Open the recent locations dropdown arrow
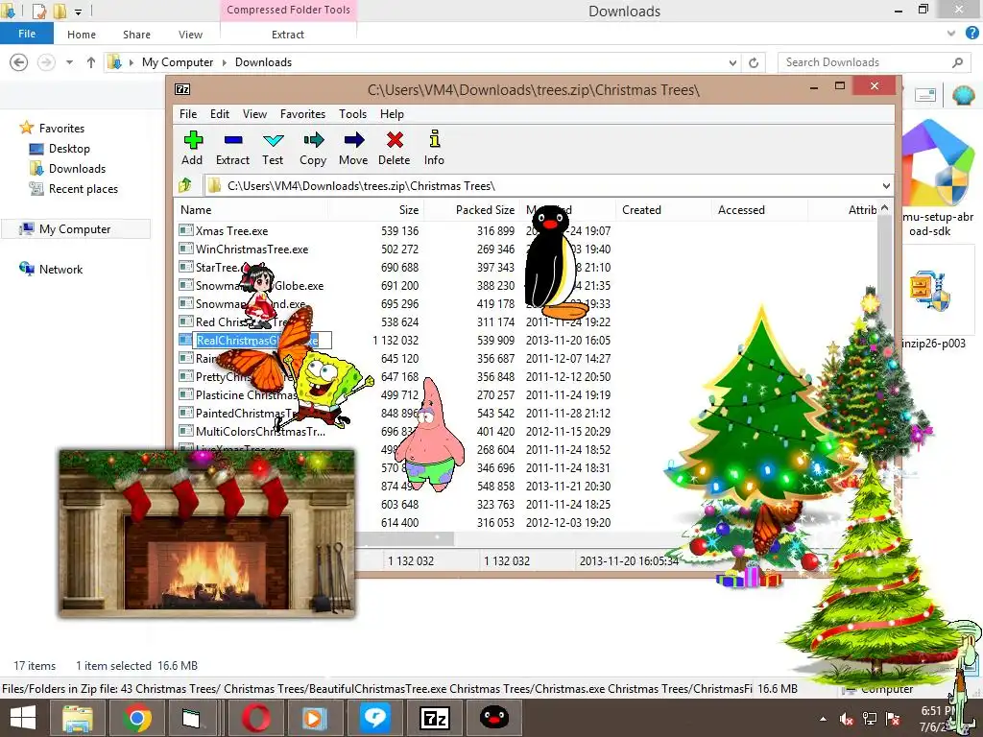 coord(69,62)
